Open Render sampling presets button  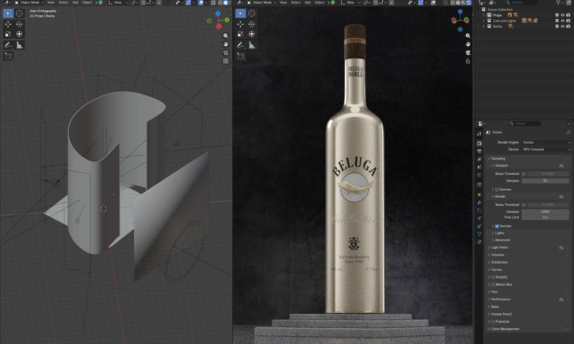(561, 197)
